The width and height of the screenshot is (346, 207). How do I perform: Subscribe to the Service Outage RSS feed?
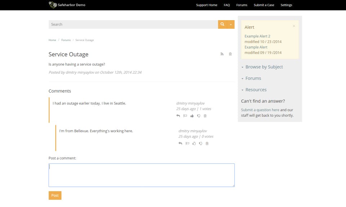pos(222,54)
